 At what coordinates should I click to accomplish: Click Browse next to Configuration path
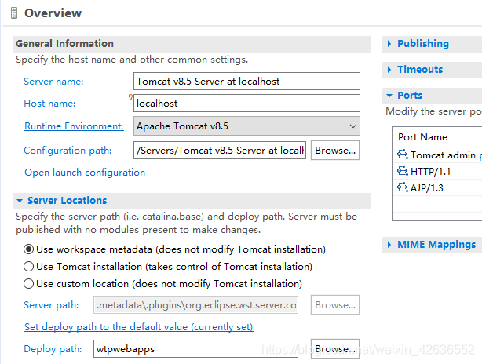335,151
